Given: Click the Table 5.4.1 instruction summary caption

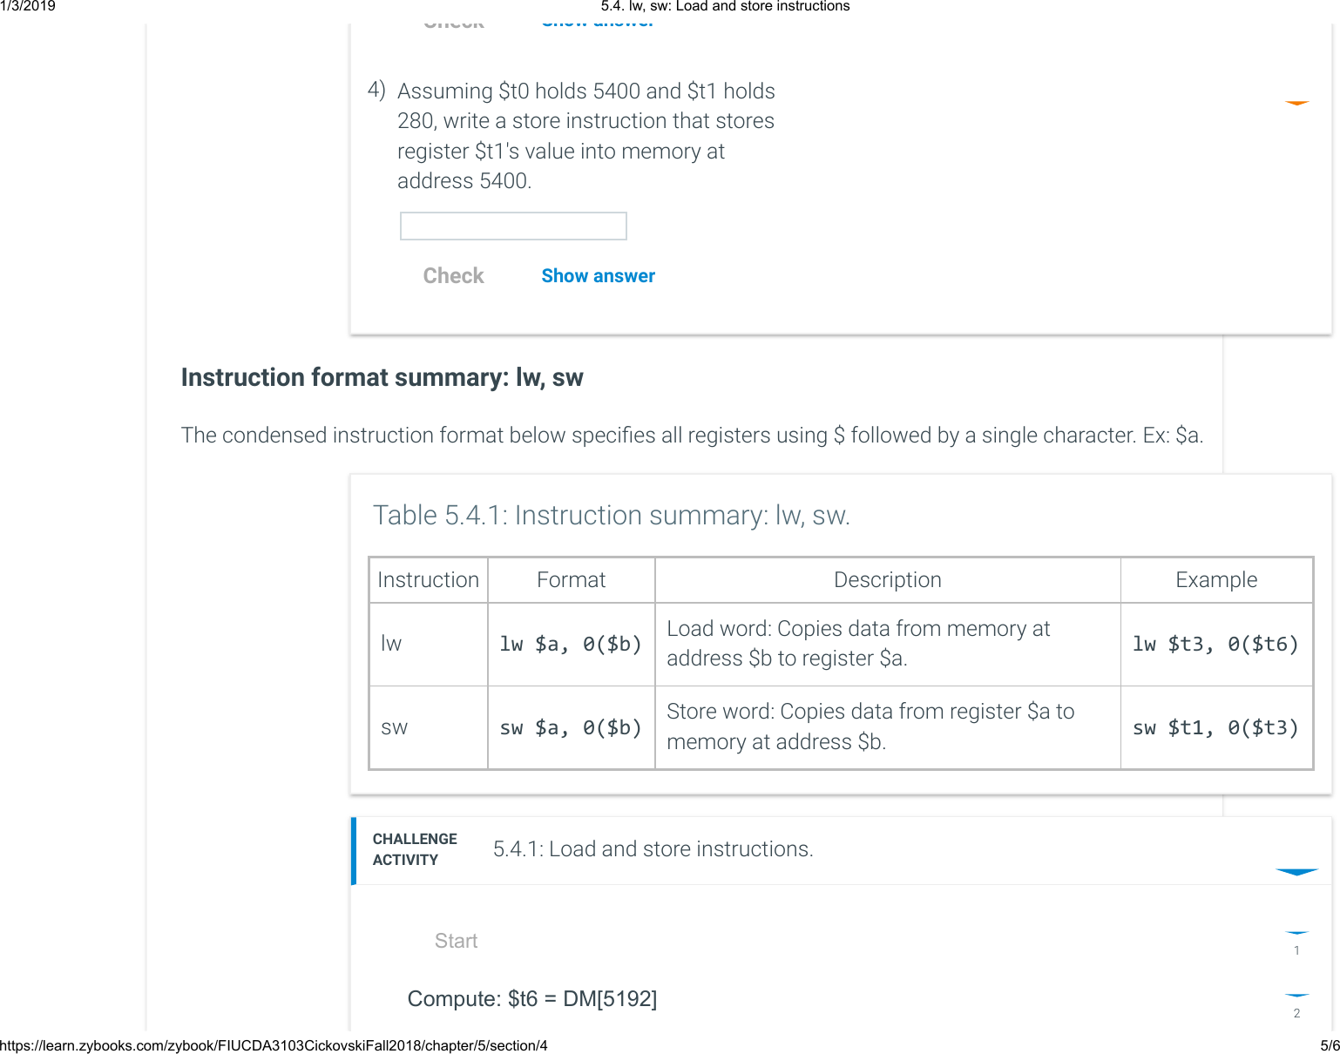Looking at the screenshot, I should click(612, 515).
